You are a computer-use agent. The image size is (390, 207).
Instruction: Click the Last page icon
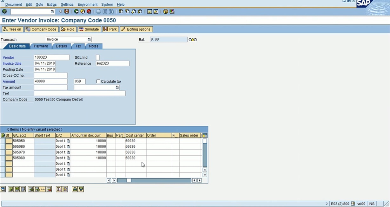coord(140,11)
